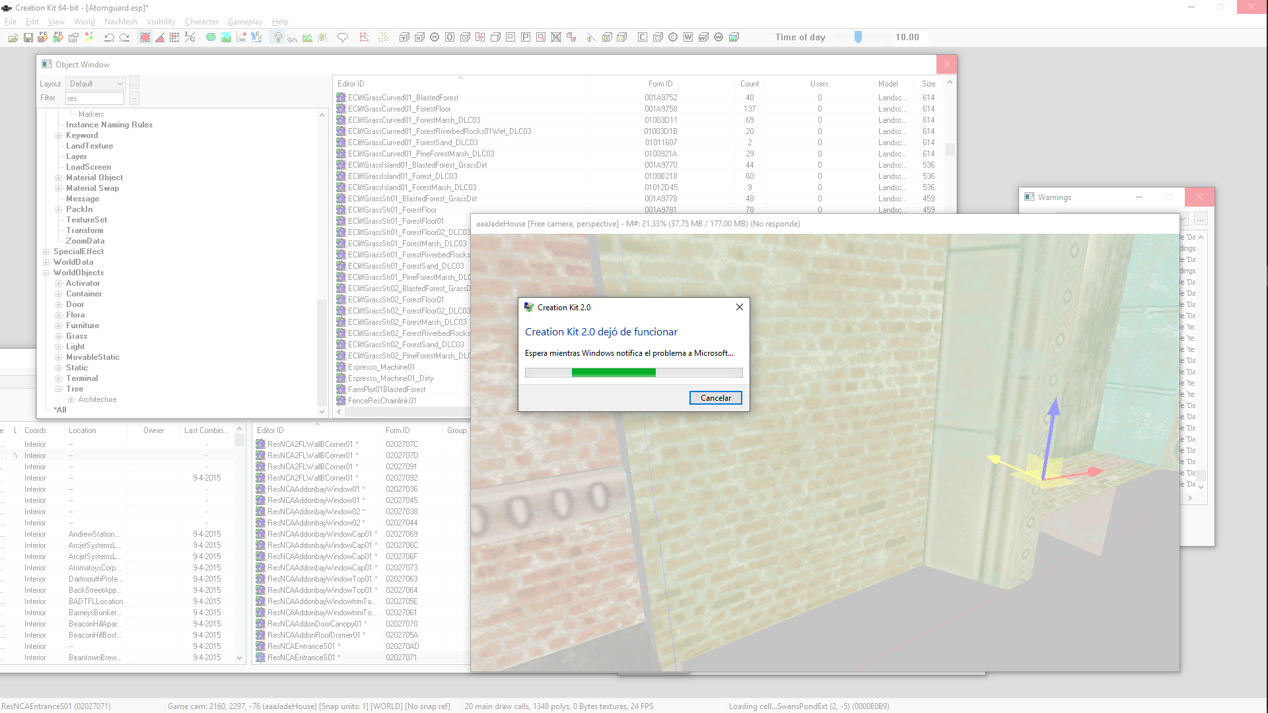Click the Filter text field containing 'res'
This screenshot has height=713, width=1268.
94,98
